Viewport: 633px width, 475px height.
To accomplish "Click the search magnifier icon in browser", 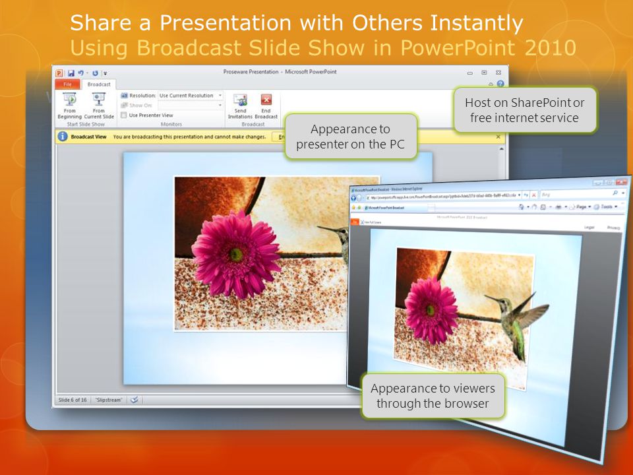I will (x=615, y=193).
